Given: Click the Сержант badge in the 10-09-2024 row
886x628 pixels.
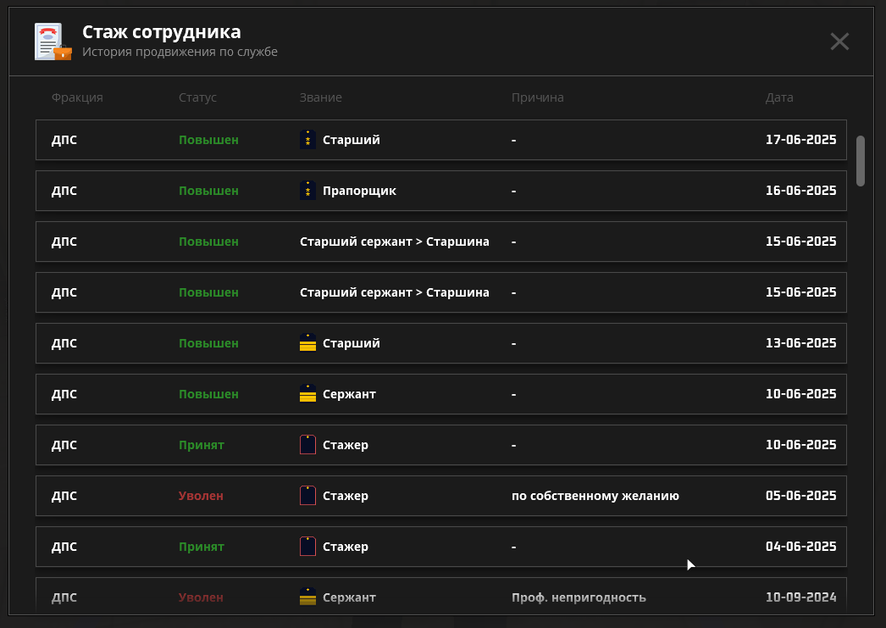Looking at the screenshot, I should pyautogui.click(x=308, y=597).
